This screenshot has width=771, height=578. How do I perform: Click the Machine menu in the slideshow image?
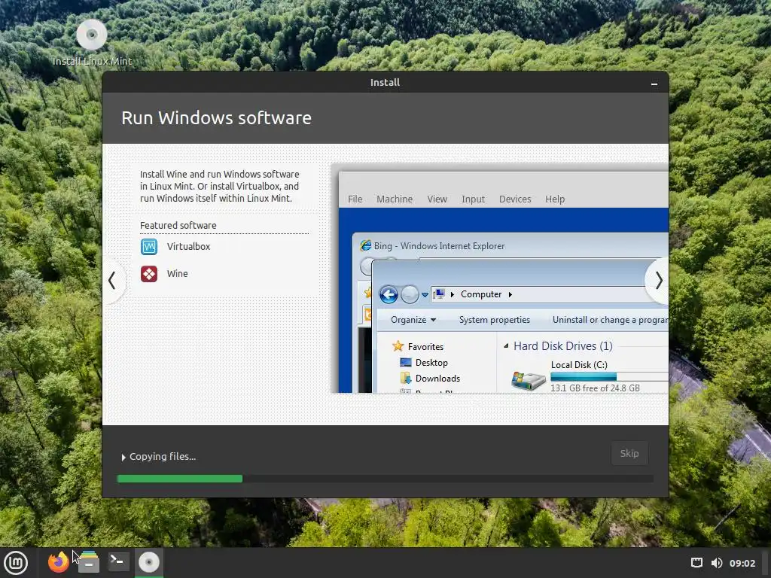click(395, 199)
